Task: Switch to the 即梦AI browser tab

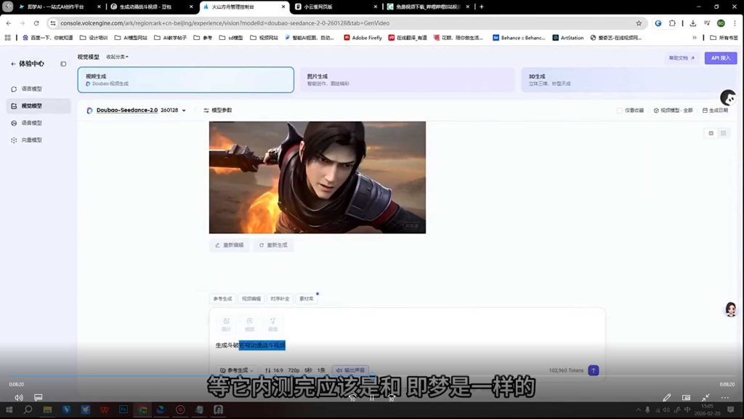Action: [x=60, y=7]
